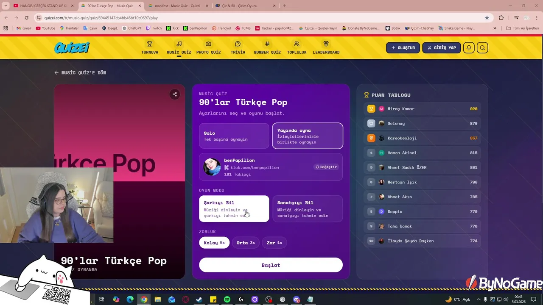The height and width of the screenshot is (305, 543).
Task: Close the 90'lar Türkçe Pop tab
Action: 140,6
